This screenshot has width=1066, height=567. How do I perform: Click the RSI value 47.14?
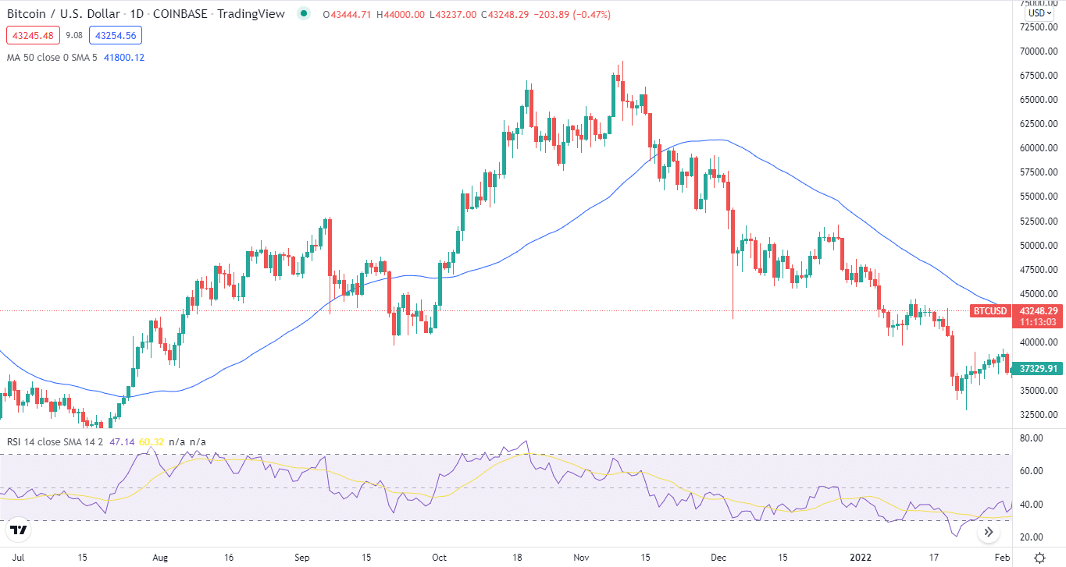click(122, 441)
